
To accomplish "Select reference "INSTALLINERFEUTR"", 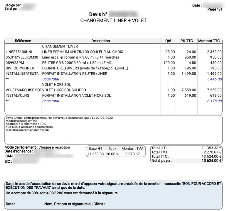I will tap(22, 74).
